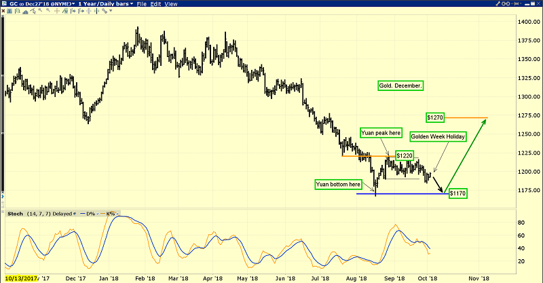Viewport: 543px width, 283px height.
Task: Click the pushpin icon in title bar
Action: 515,3
